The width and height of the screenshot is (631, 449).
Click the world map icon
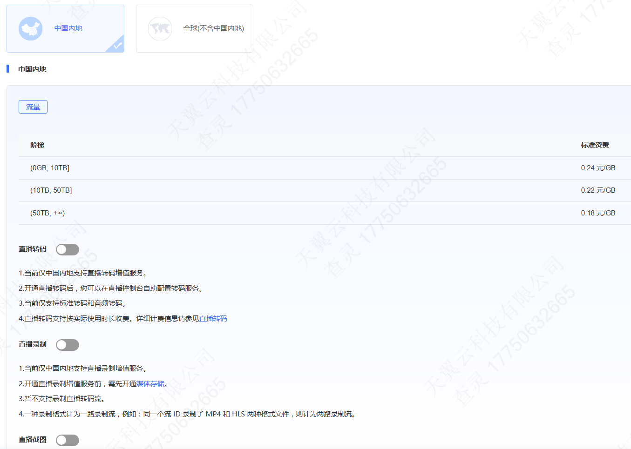[x=160, y=28]
